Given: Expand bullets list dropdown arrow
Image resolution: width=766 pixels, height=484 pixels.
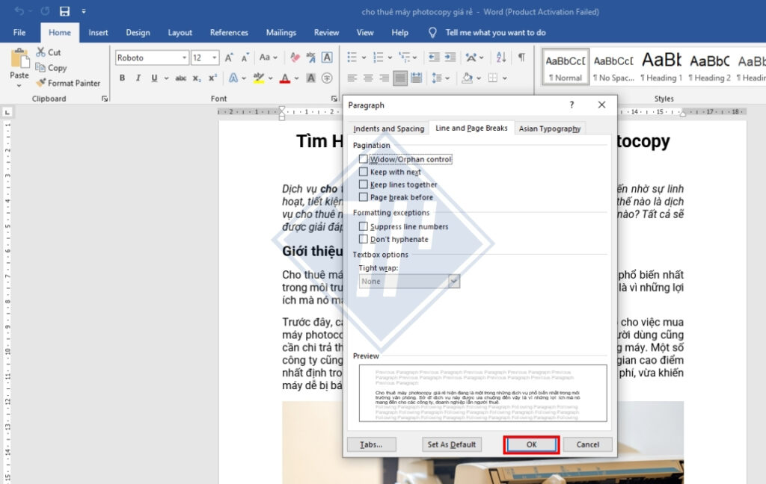Looking at the screenshot, I should [364, 58].
